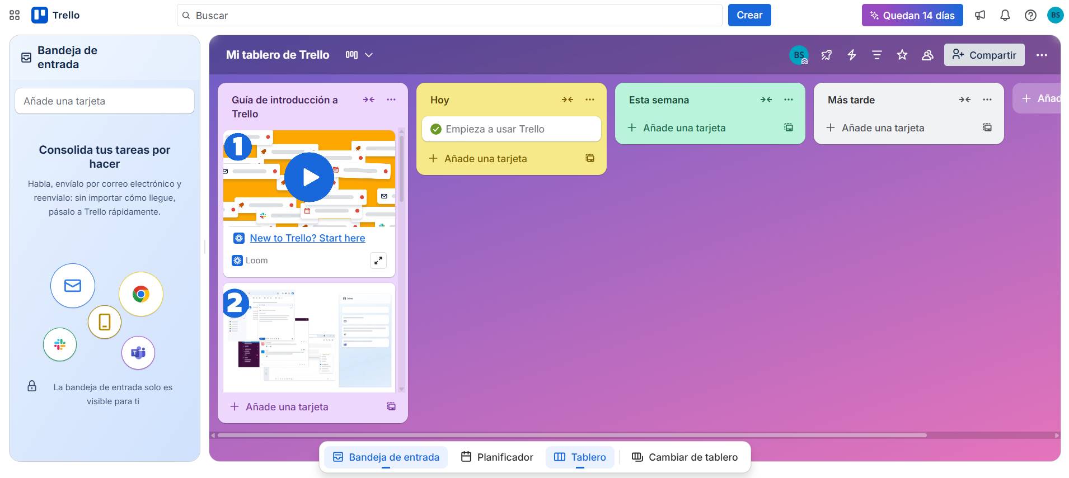Open the second card's cover thumbnail
Screen dimensions: 1069x478
click(309, 338)
